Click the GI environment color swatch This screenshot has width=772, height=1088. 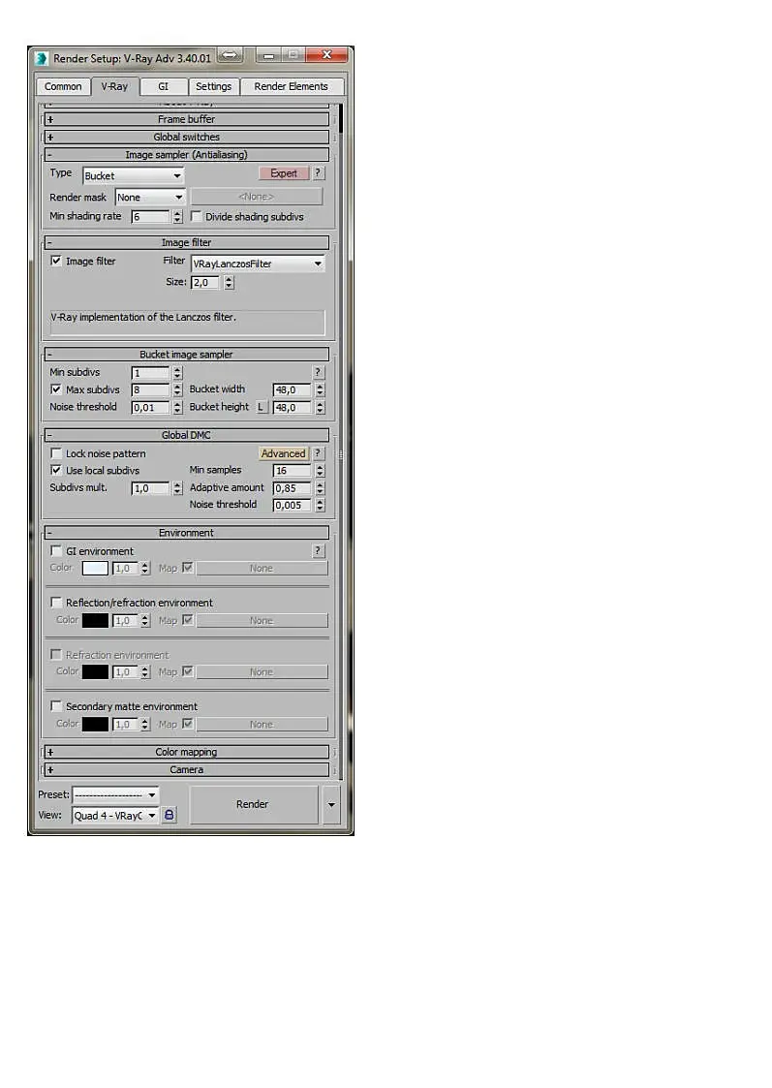tap(95, 569)
